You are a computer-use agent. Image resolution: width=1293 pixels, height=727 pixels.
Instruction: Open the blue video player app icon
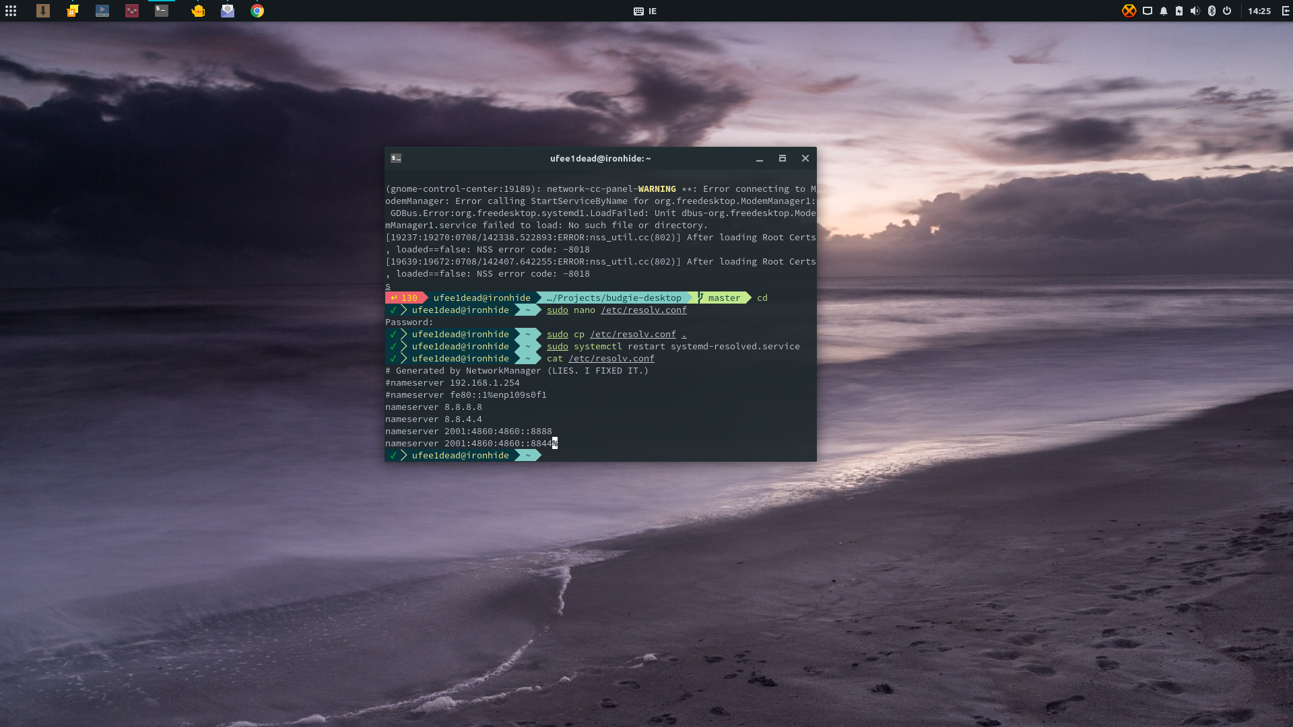102,11
